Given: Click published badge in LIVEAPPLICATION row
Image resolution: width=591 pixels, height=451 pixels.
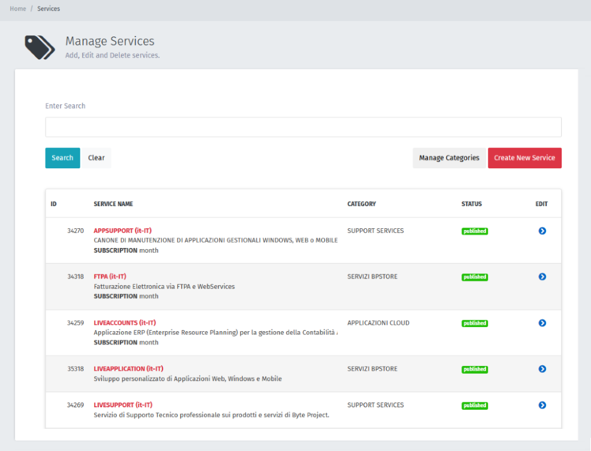Looking at the screenshot, I should (x=475, y=369).
